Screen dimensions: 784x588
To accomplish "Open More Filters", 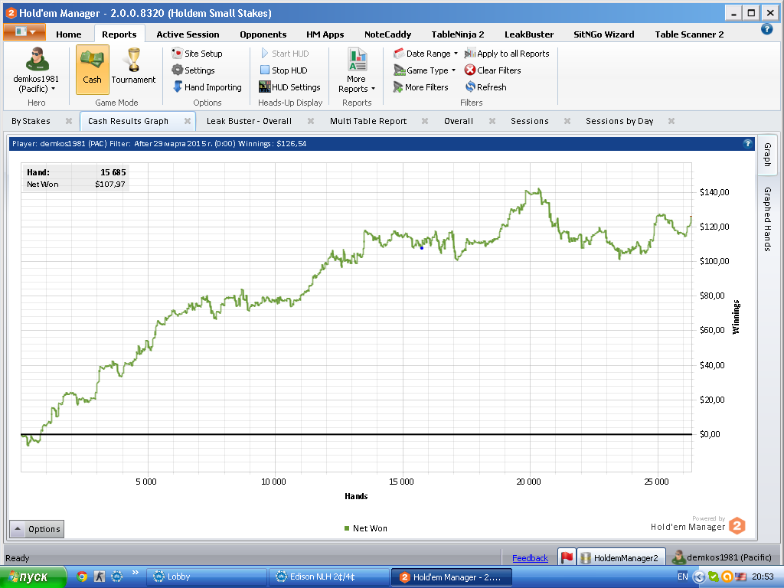I will 420,87.
